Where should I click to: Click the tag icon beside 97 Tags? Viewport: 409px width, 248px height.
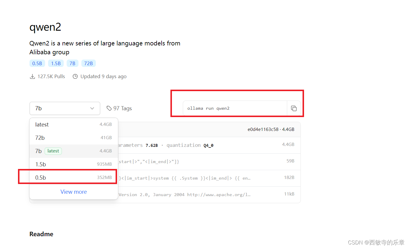(109, 108)
